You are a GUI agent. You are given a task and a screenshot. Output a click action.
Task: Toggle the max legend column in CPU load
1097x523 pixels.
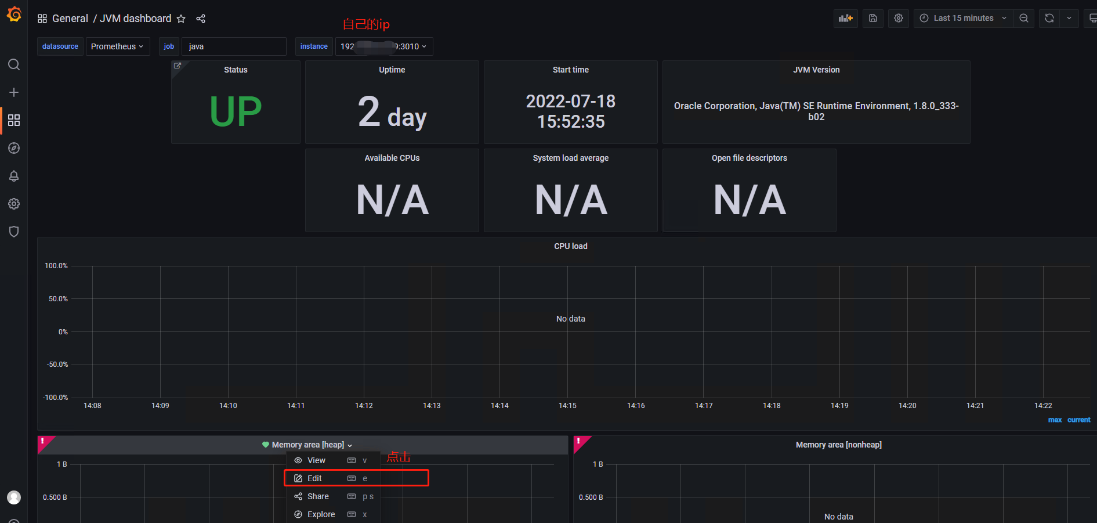coord(1055,420)
